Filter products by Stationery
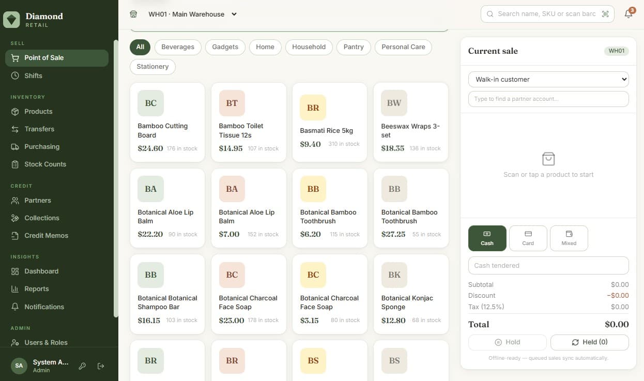 (x=152, y=67)
